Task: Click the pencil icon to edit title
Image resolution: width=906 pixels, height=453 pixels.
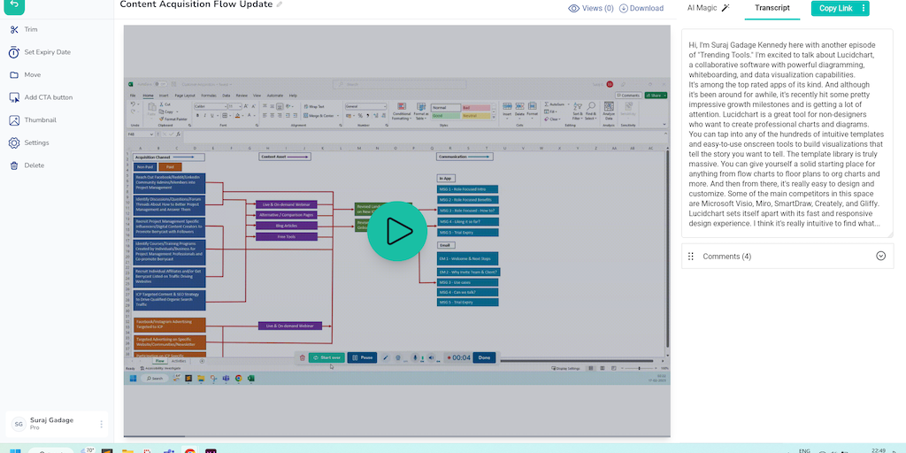Action: pyautogui.click(x=280, y=5)
